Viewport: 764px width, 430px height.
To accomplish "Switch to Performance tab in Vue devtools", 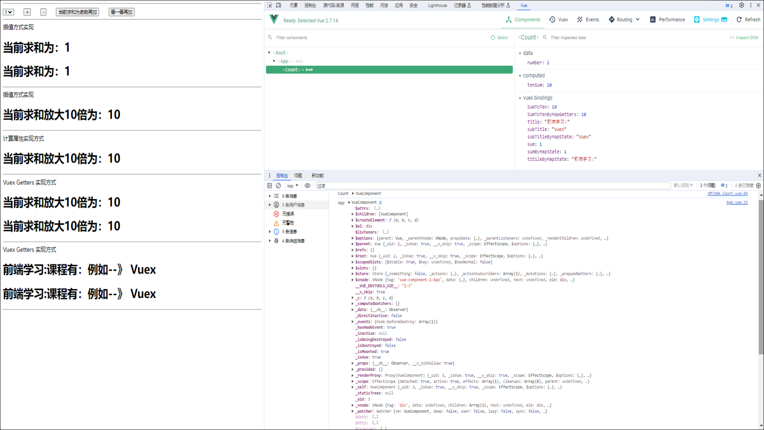I will (667, 20).
